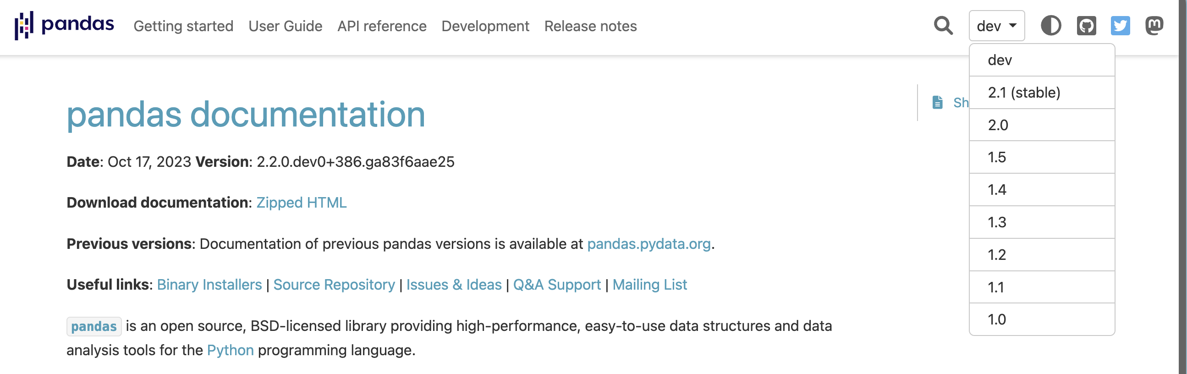Collapse the dev version dropdown
1187x374 pixels.
point(997,26)
